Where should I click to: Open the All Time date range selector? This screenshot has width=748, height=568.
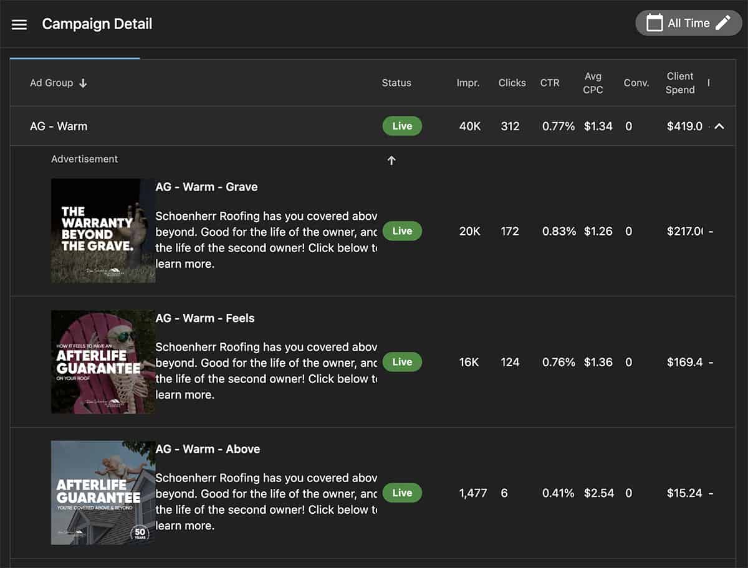688,23
